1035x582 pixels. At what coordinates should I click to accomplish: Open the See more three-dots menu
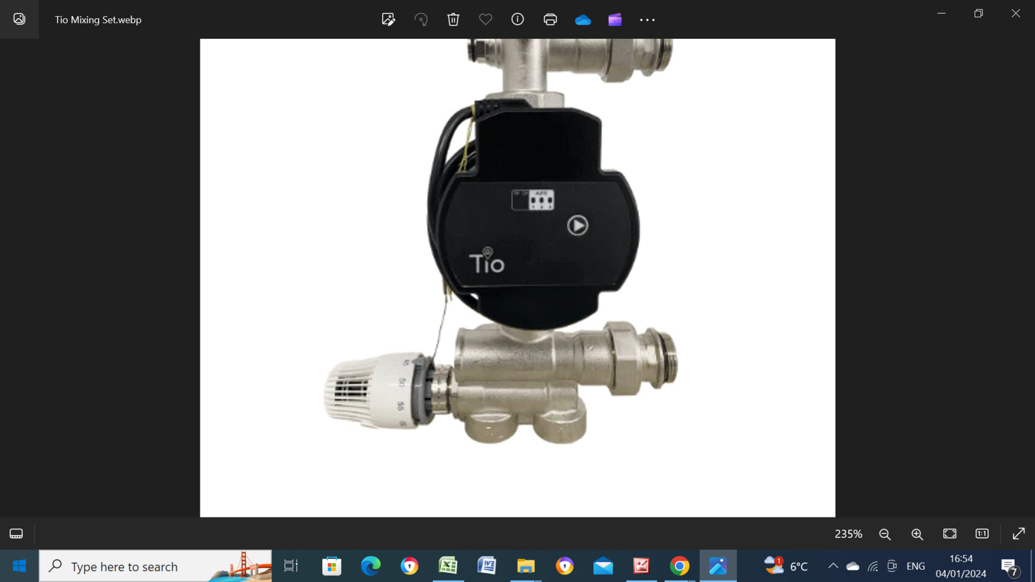[x=648, y=19]
